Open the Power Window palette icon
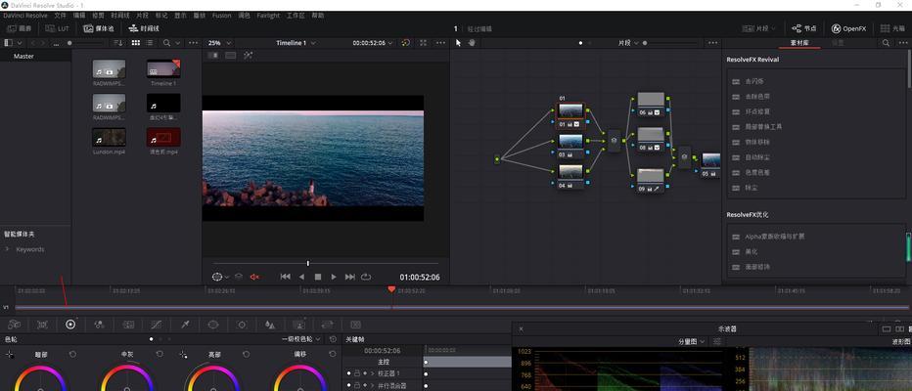 click(x=213, y=325)
